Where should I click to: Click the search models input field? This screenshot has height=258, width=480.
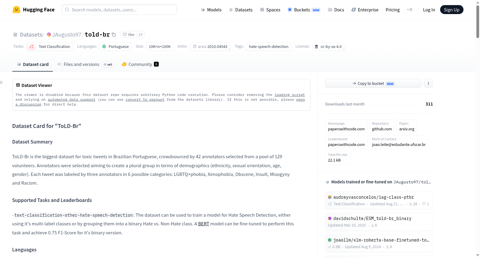click(119, 10)
